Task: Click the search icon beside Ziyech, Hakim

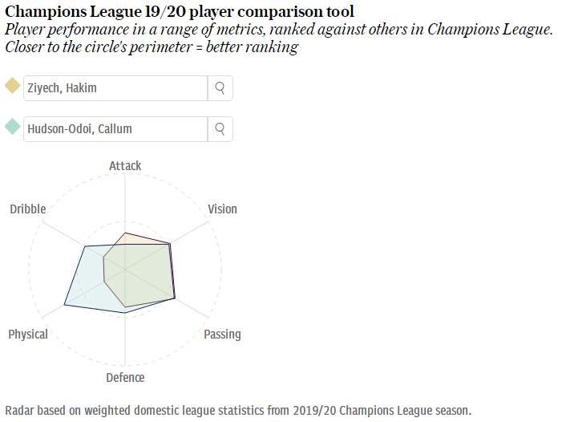Action: pyautogui.click(x=220, y=88)
